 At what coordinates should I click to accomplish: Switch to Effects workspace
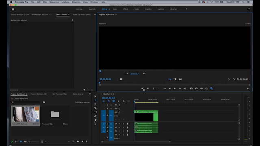tap(126, 9)
